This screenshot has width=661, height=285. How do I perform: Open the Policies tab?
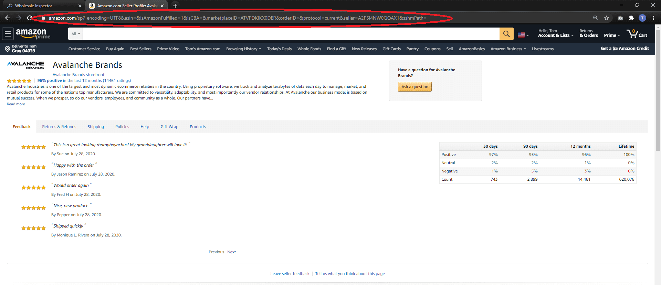(122, 127)
